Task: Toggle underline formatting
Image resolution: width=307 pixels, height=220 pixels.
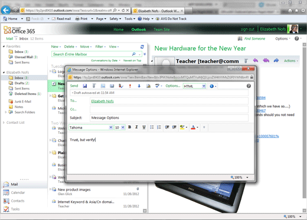Action: tap(144, 127)
